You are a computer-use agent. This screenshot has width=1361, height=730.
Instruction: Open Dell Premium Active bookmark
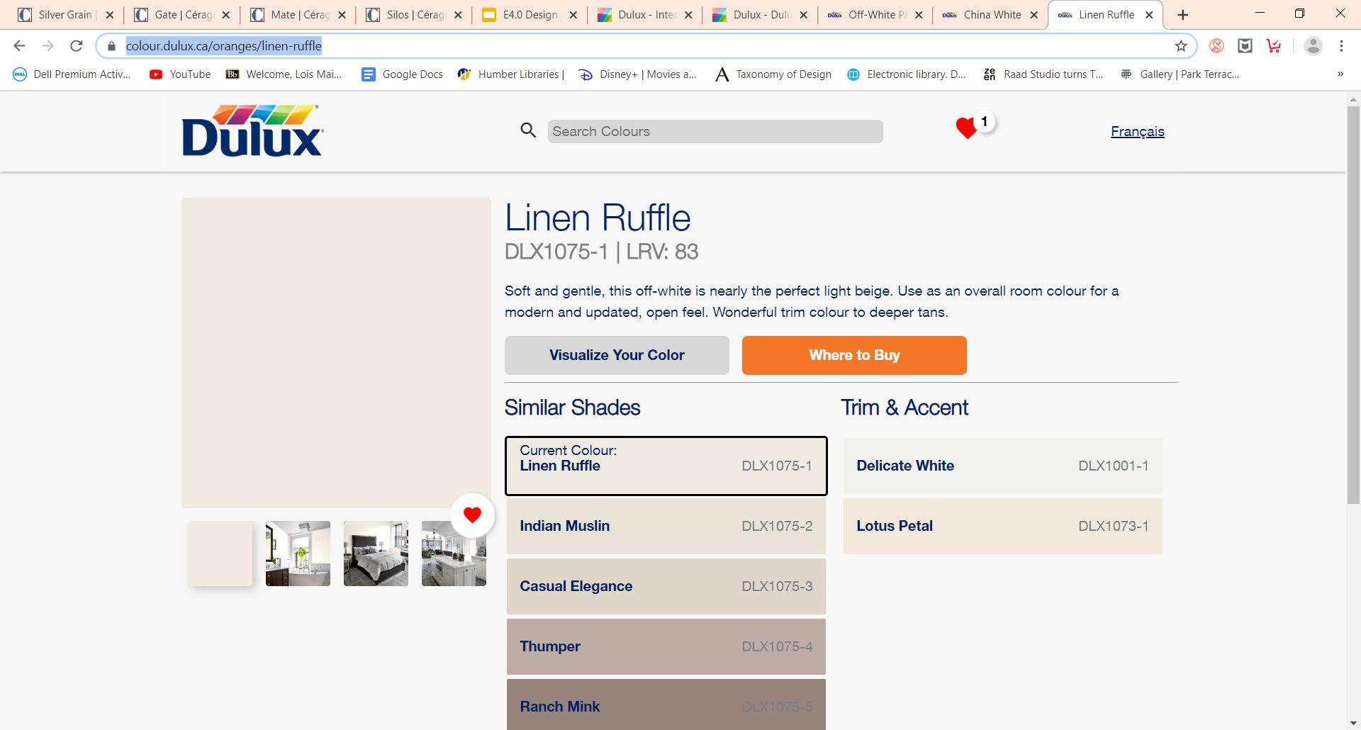tap(72, 74)
